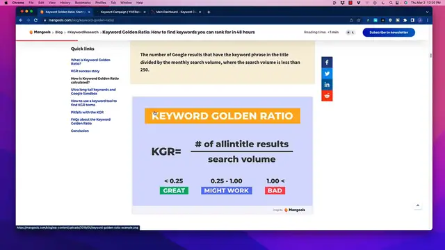Open the Profiles menu

tap(100, 3)
